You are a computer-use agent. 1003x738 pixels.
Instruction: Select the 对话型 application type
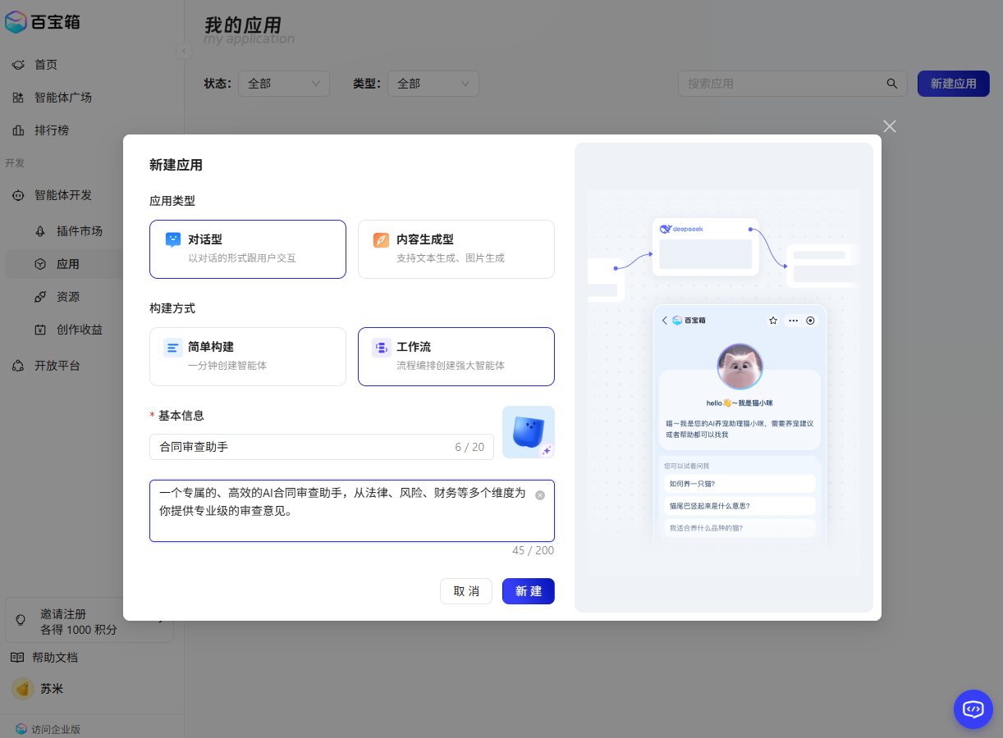click(x=248, y=249)
